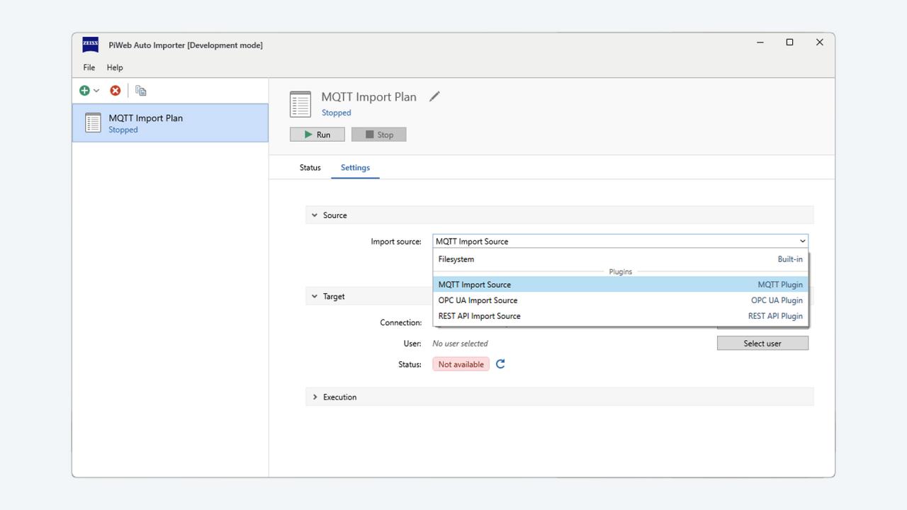Choose REST API Import Source from the list

479,315
